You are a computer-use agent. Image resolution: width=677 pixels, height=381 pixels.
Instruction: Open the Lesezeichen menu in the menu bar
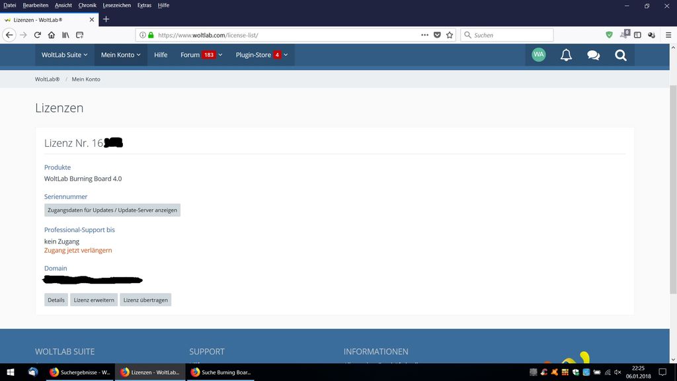[x=116, y=5]
